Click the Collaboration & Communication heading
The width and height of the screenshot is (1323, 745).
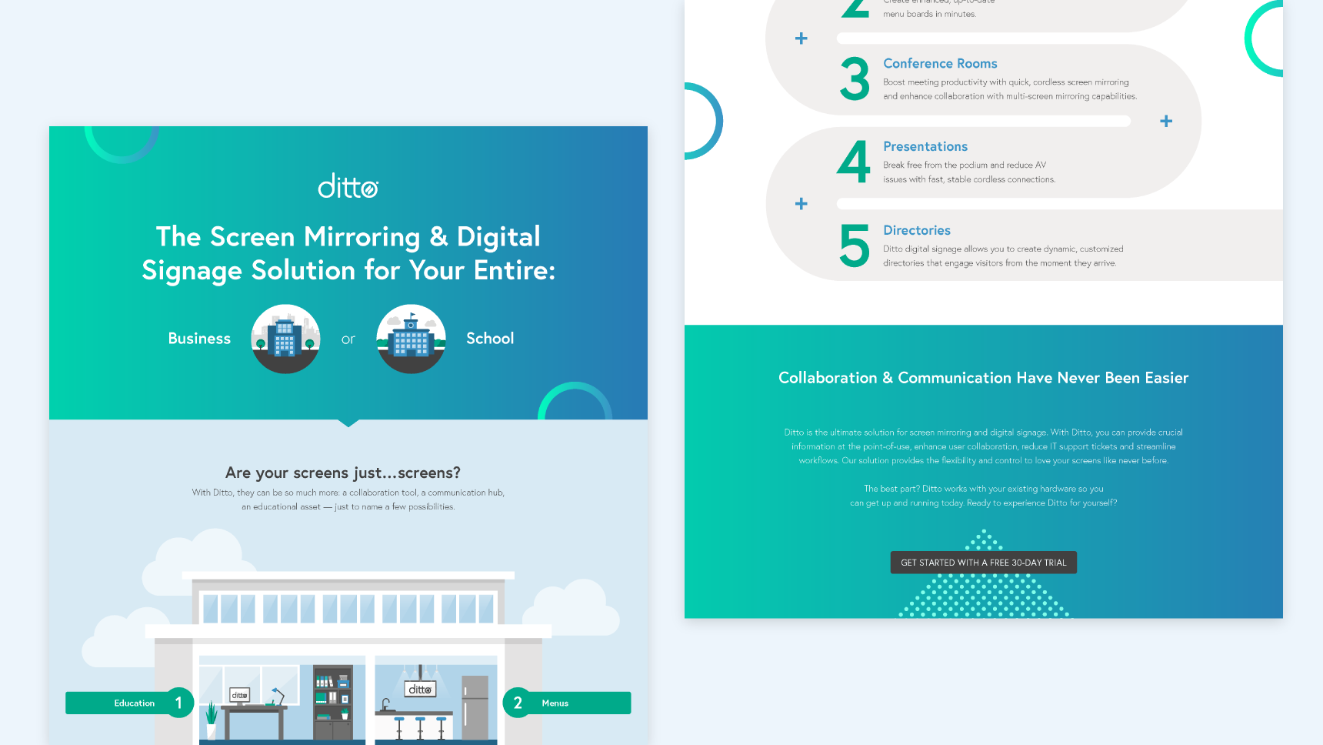pos(984,378)
